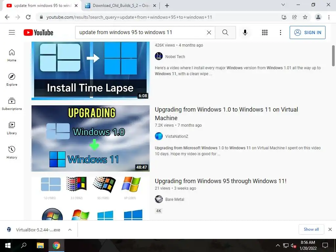Click the Upgrading Windows 1.0 thumbnail

[91, 138]
